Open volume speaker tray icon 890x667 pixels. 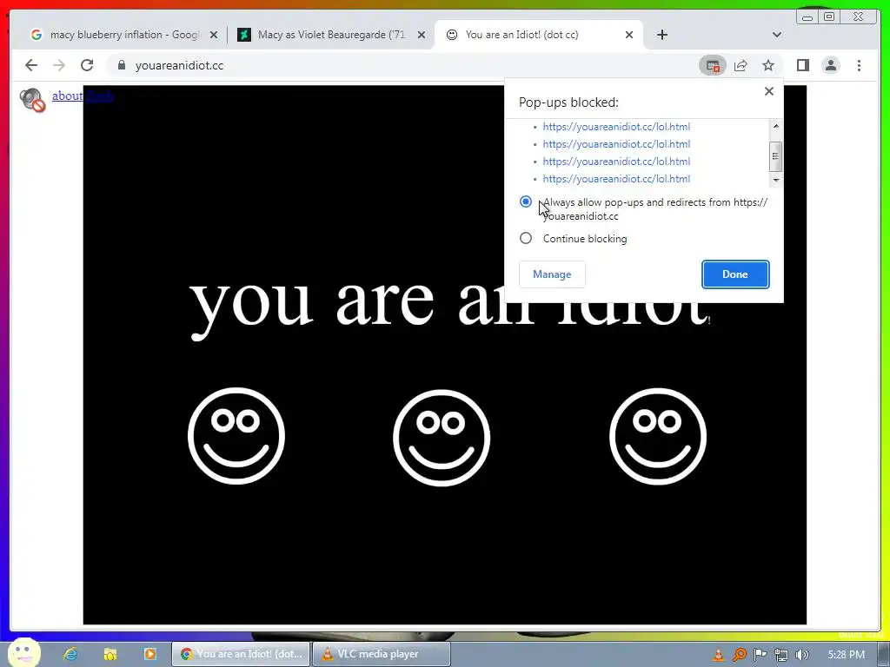pyautogui.click(x=802, y=655)
